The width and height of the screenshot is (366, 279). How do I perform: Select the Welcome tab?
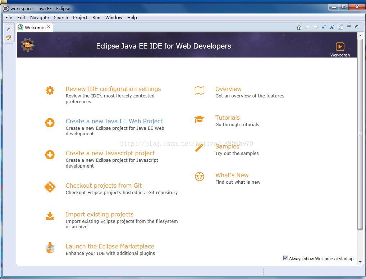(x=34, y=27)
